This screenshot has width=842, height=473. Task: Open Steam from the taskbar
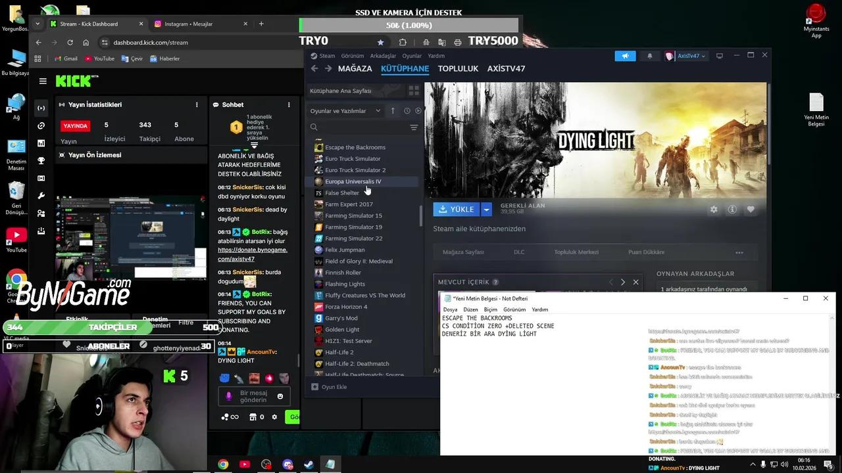click(309, 464)
